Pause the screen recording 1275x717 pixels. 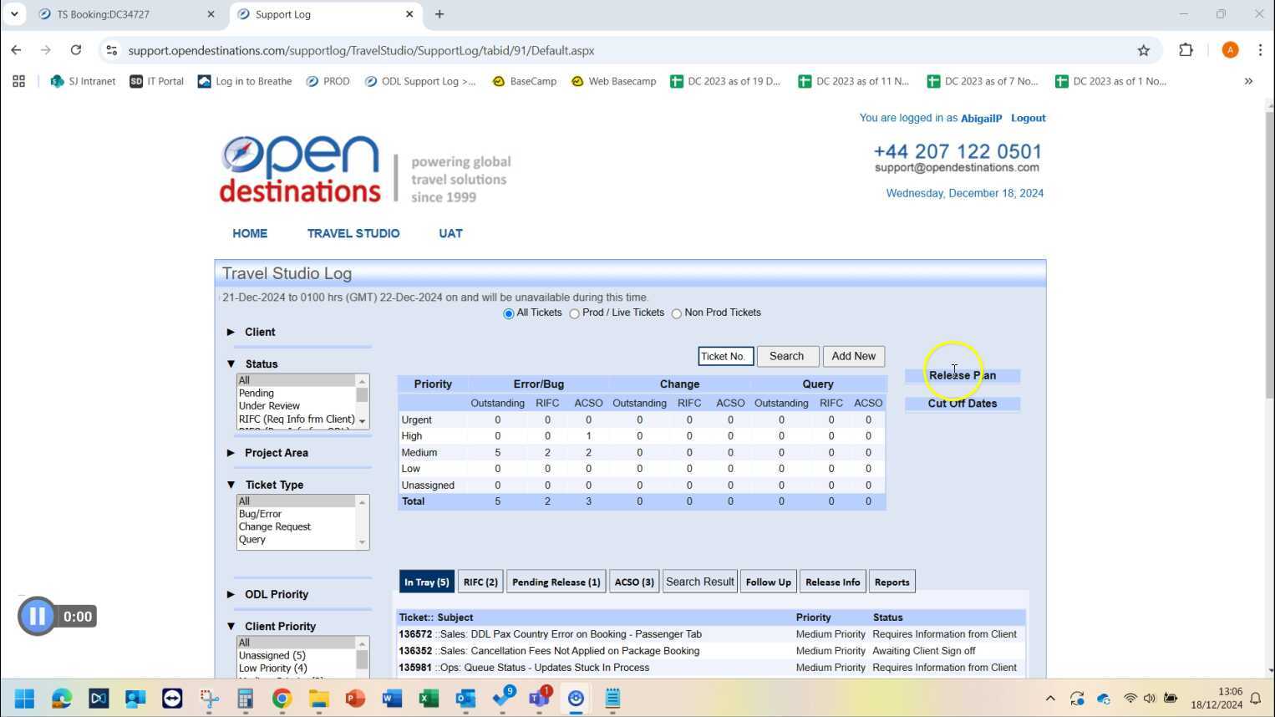[x=37, y=617]
